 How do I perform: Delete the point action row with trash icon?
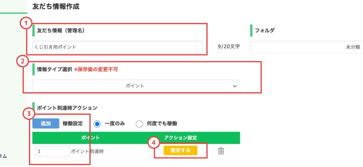pyautogui.click(x=221, y=151)
